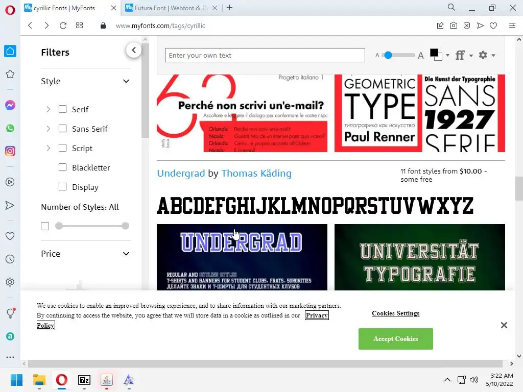Open the Universität Typografie green thumbnail

point(420,257)
